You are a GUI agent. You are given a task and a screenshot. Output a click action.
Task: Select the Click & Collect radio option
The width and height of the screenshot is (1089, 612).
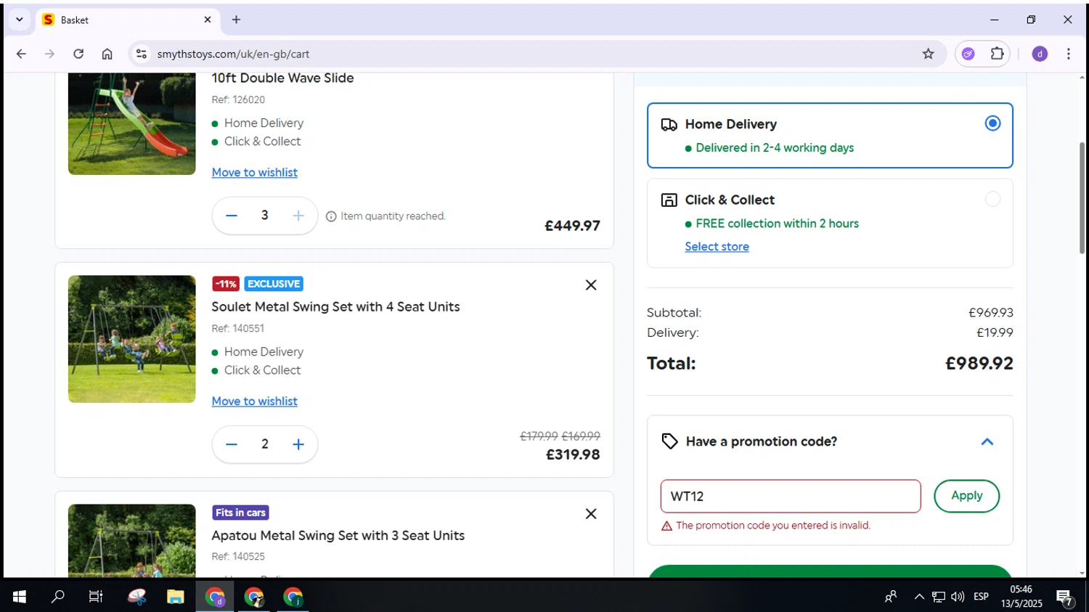point(992,199)
